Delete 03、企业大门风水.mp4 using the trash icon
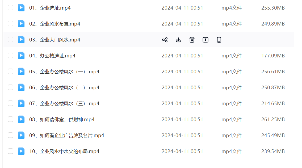302x168 pixels. coord(192,40)
